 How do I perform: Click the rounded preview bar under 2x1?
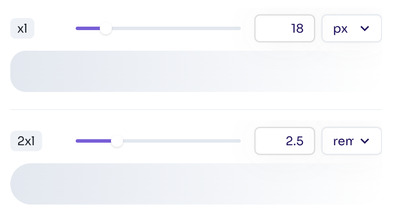pos(189,184)
